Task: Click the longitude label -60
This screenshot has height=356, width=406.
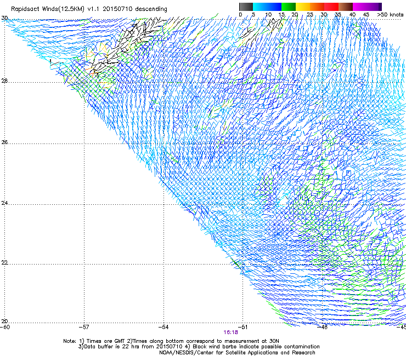Action: click(5, 327)
